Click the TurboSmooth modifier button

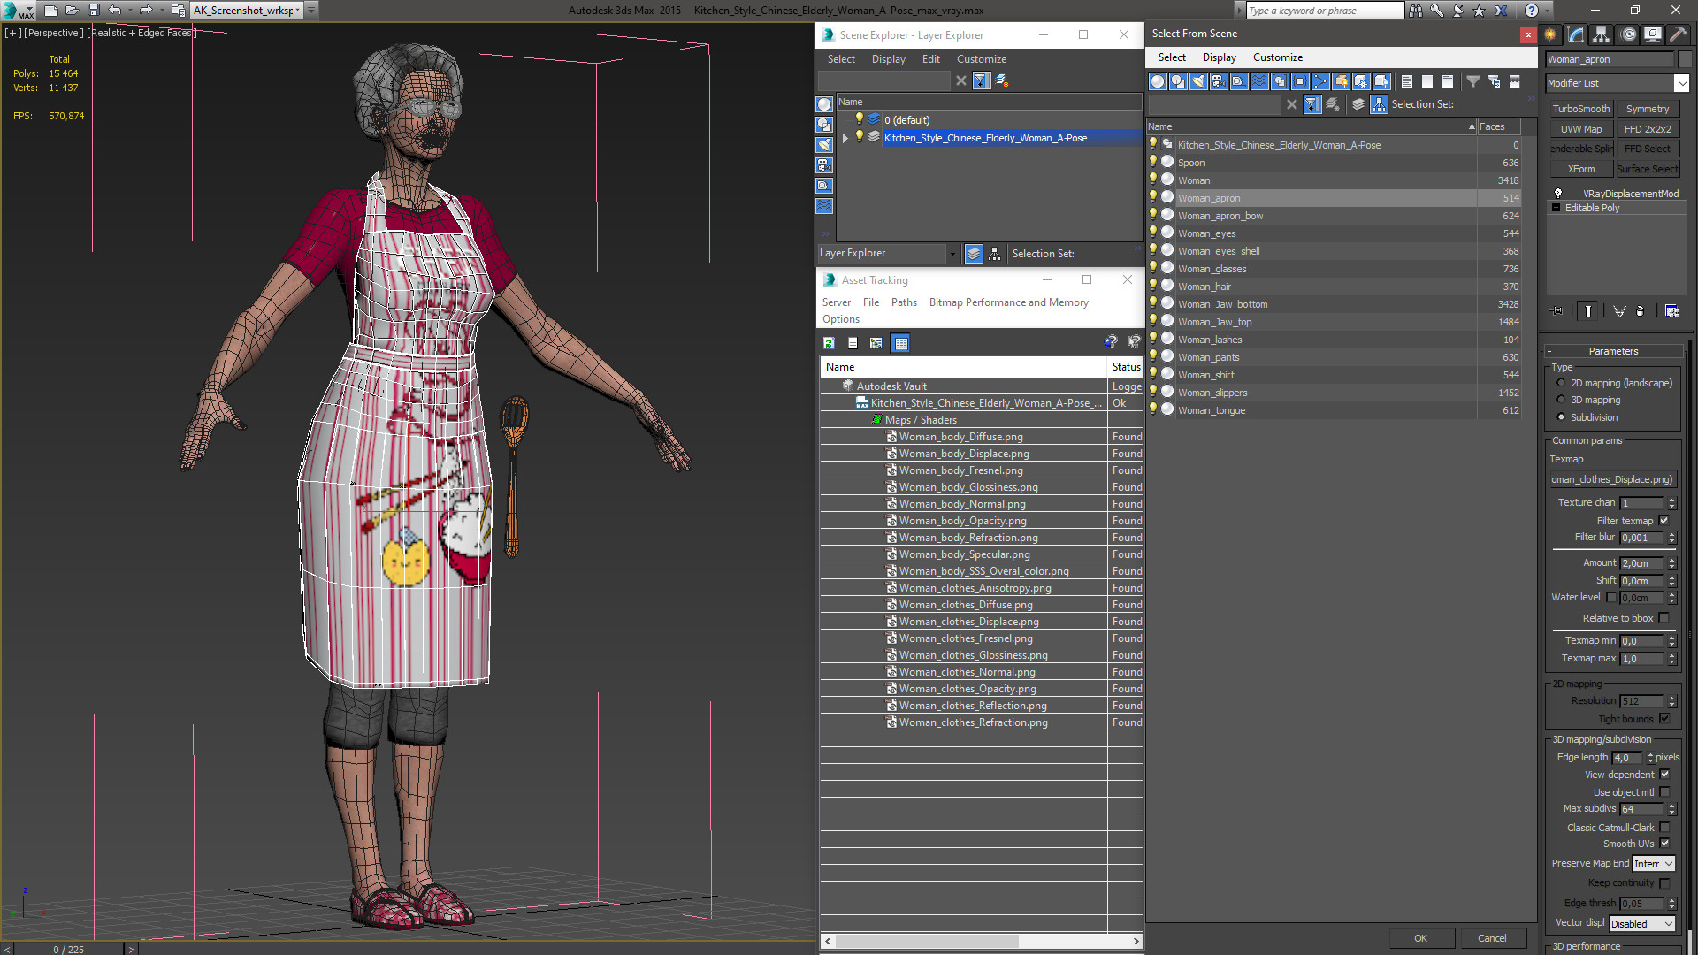[x=1580, y=109]
